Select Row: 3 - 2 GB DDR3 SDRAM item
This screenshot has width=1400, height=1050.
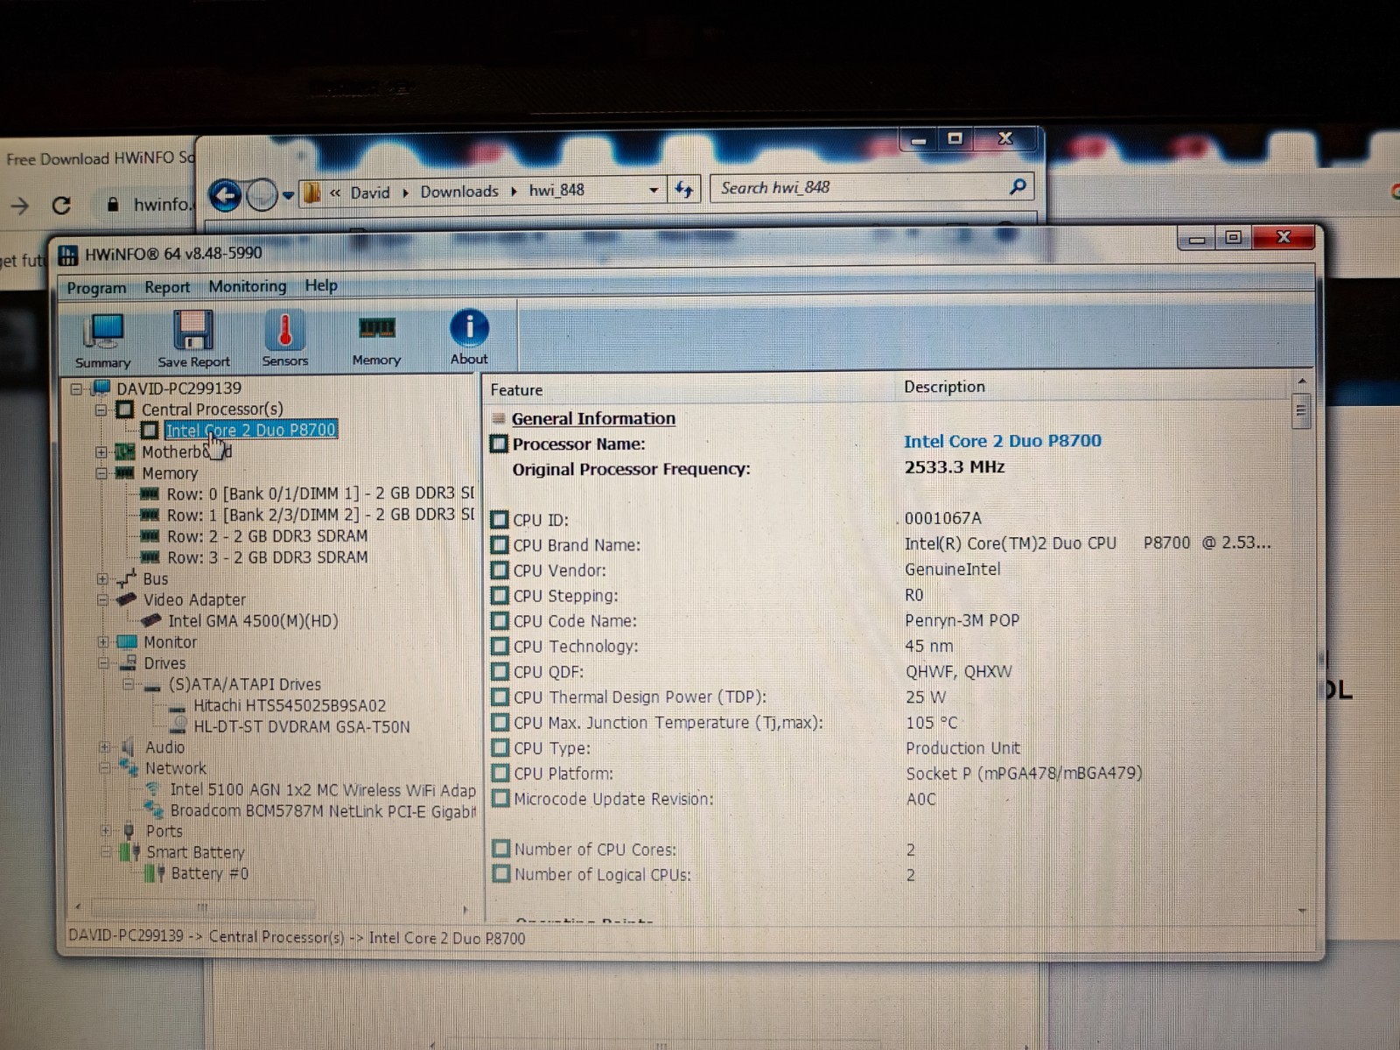[267, 557]
